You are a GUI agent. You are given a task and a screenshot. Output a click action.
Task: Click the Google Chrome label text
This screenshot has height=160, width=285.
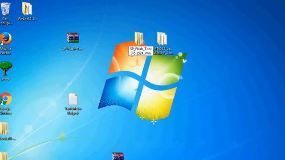(6, 111)
